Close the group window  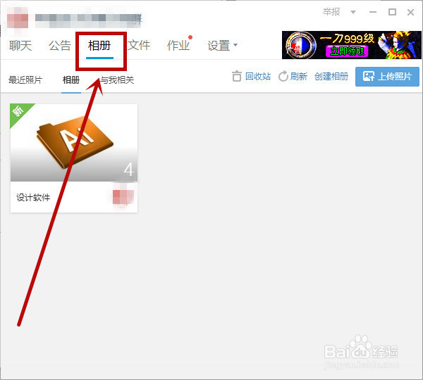coord(410,12)
